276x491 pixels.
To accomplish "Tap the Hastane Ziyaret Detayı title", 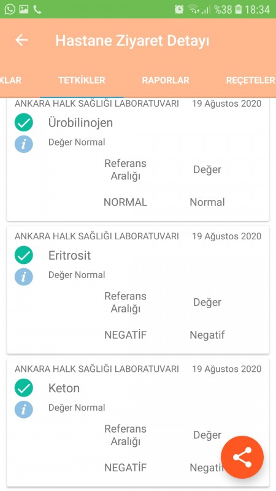I will [132, 41].
